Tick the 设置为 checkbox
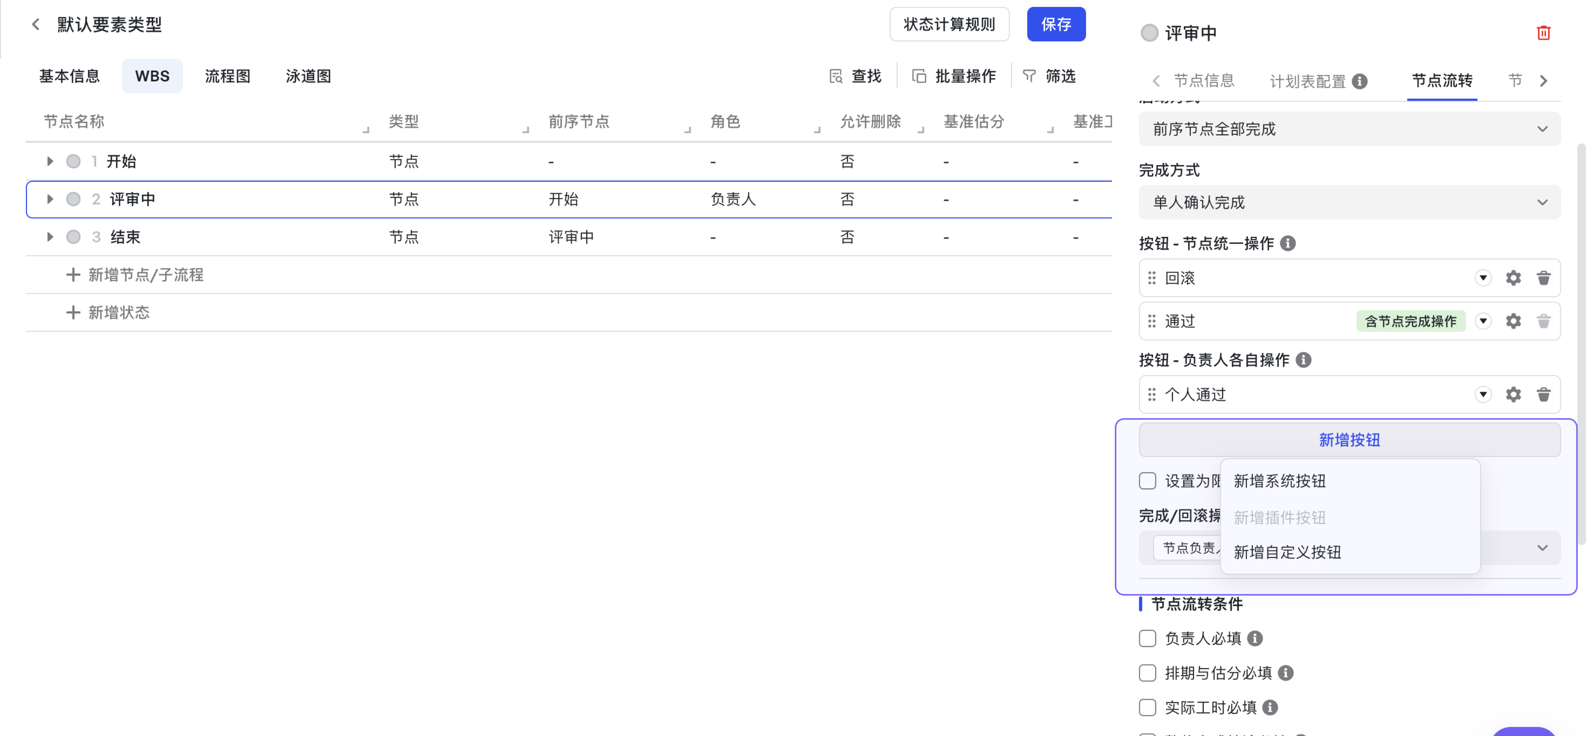1587x736 pixels. 1147,480
